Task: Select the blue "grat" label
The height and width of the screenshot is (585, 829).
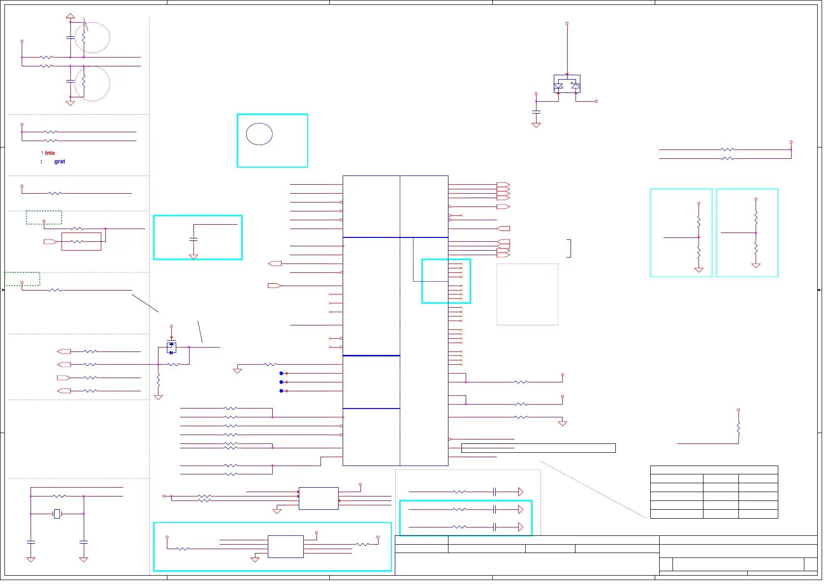Action: click(60, 161)
